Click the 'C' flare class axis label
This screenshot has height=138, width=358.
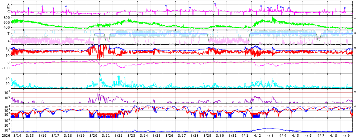8,12
